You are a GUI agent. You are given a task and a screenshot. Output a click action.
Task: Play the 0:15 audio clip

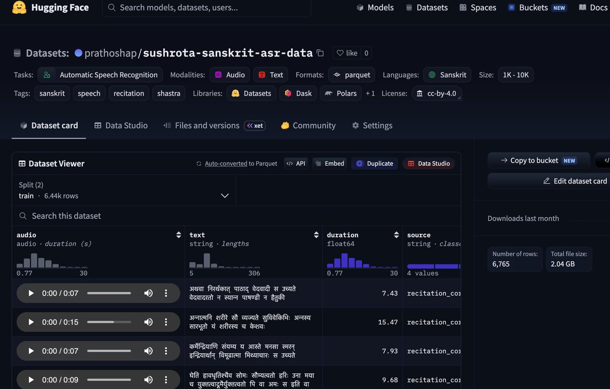coord(30,322)
